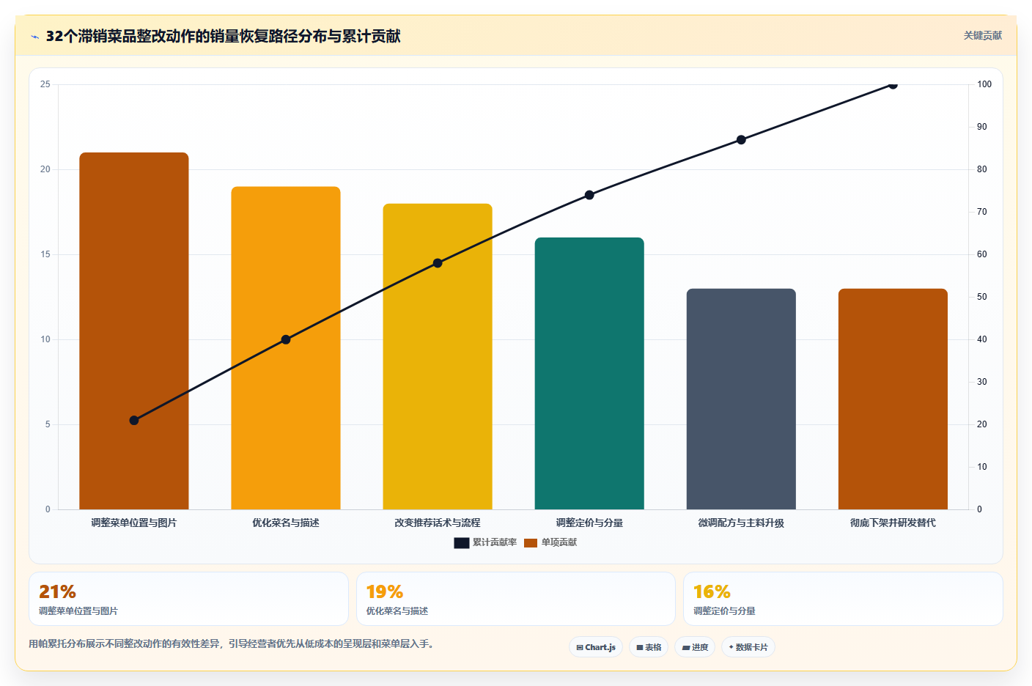Click the slate 微调配方与主料升级 bar
This screenshot has width=1032, height=686.
pos(741,399)
